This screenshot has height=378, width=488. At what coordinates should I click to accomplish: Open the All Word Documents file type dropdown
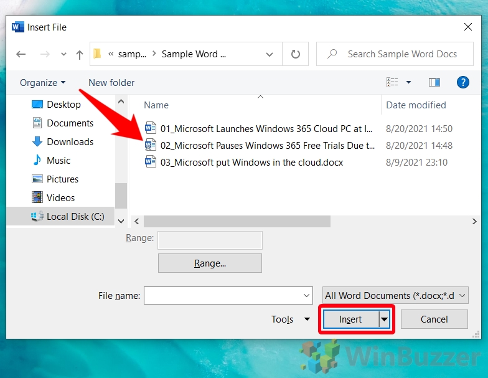(395, 295)
